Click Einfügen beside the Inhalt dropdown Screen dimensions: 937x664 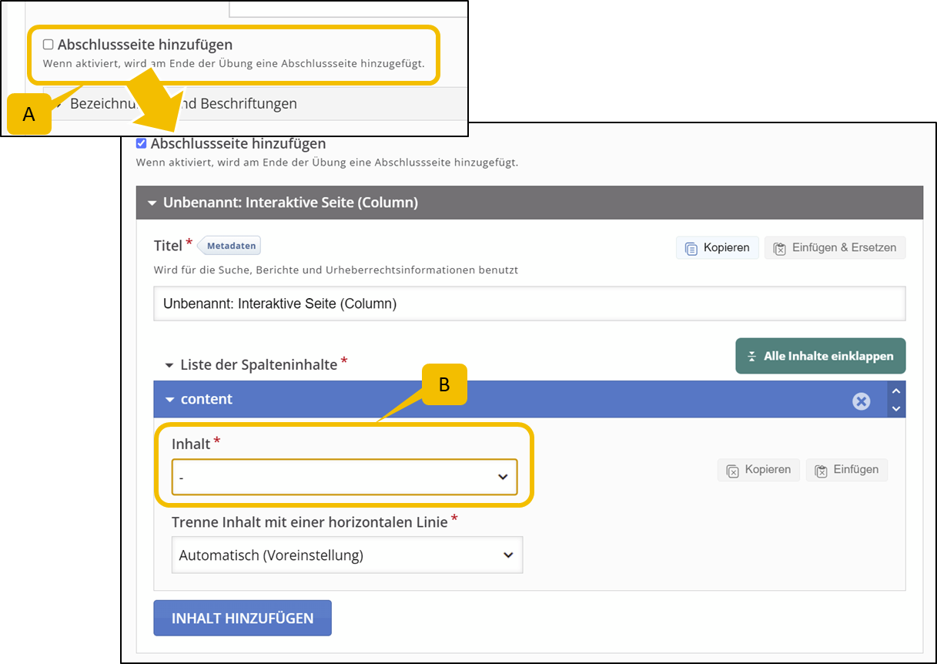point(846,470)
